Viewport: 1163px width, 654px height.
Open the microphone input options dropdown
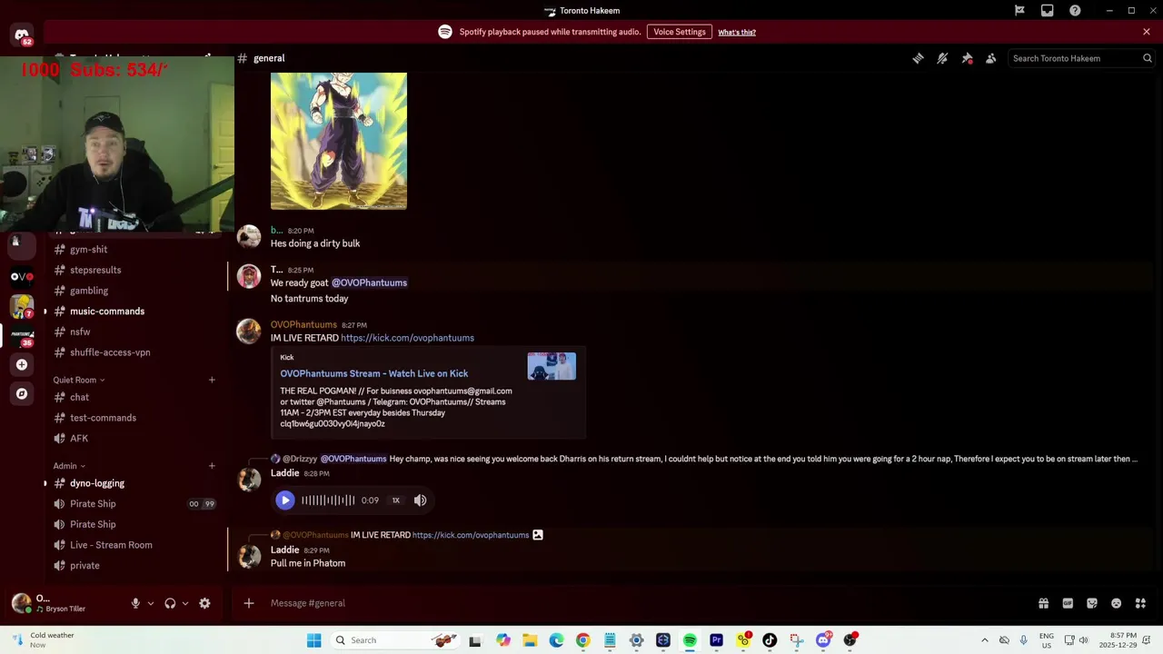pyautogui.click(x=151, y=603)
